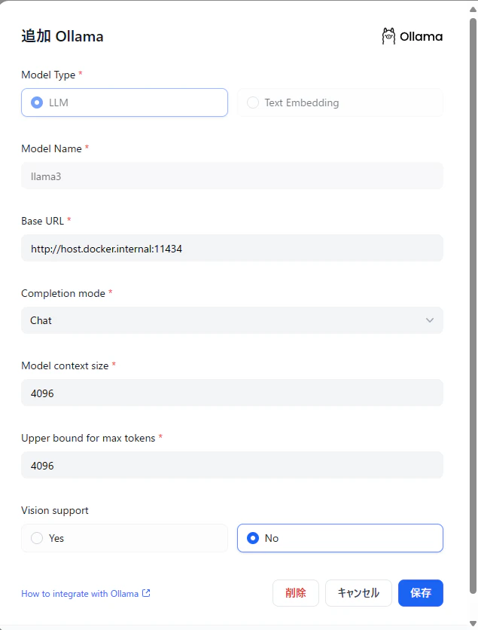Click the キャンセル cancel button
This screenshot has width=478, height=630.
358,592
